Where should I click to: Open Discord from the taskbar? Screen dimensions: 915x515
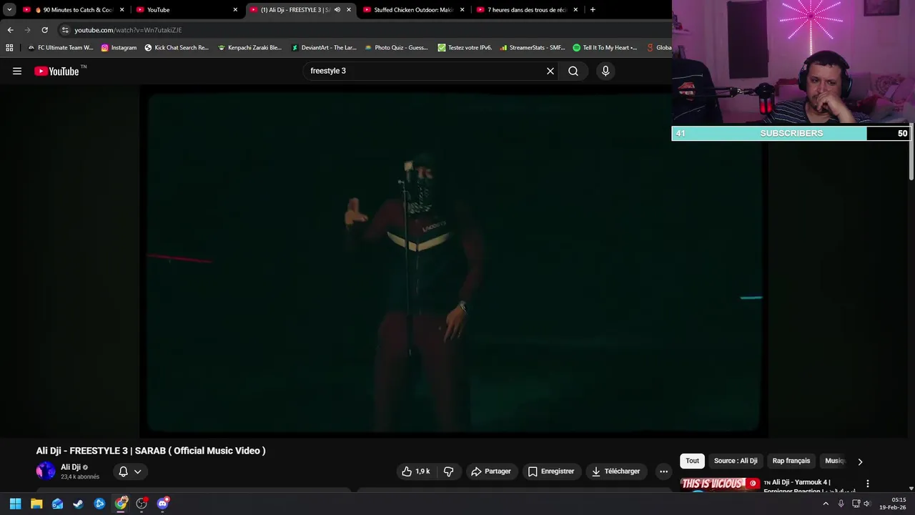click(x=163, y=504)
